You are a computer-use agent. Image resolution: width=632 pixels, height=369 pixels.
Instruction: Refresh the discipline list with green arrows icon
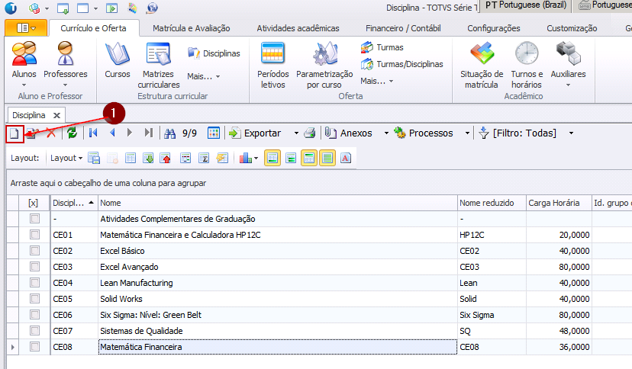pos(72,133)
